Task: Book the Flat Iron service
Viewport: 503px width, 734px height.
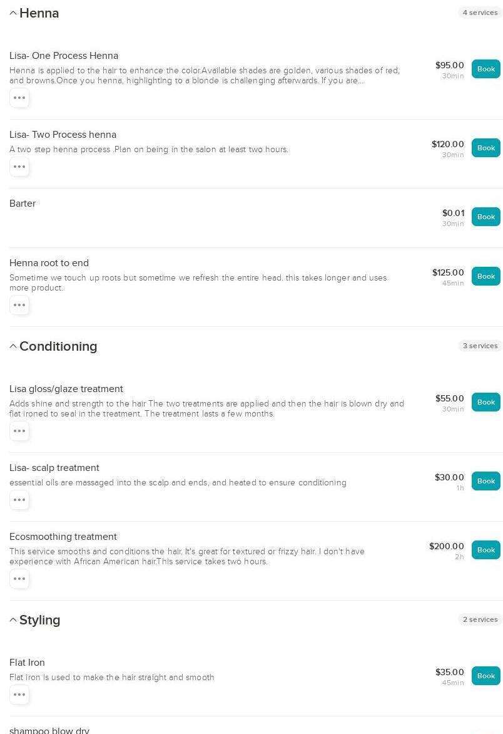Action: pyautogui.click(x=485, y=676)
